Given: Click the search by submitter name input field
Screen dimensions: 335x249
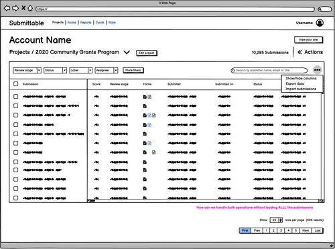Looking at the screenshot, I should (x=269, y=70).
